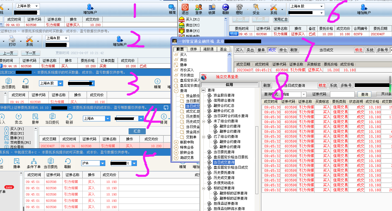
Task: Click 明细 button on the 09:45:11 row
Action: click(234, 34)
